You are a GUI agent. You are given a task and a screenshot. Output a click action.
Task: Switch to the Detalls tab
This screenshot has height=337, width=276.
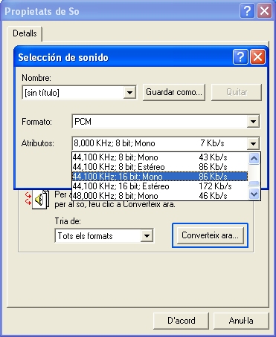coord(25,33)
